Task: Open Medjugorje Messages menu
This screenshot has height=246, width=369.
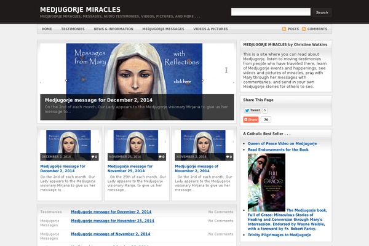Action: [163, 29]
